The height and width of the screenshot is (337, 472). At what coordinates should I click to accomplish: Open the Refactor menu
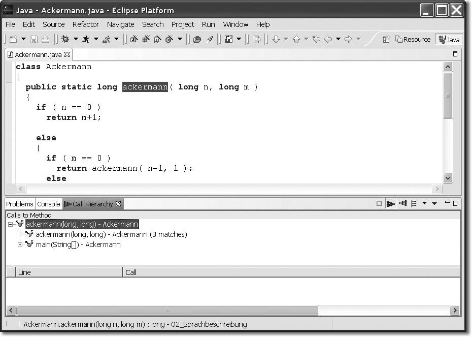(85, 24)
